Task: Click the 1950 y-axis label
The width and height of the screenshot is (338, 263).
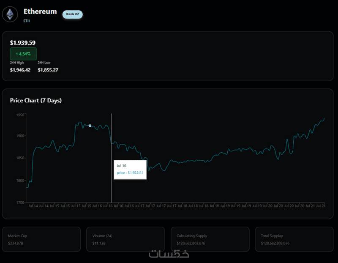Action: [20, 115]
